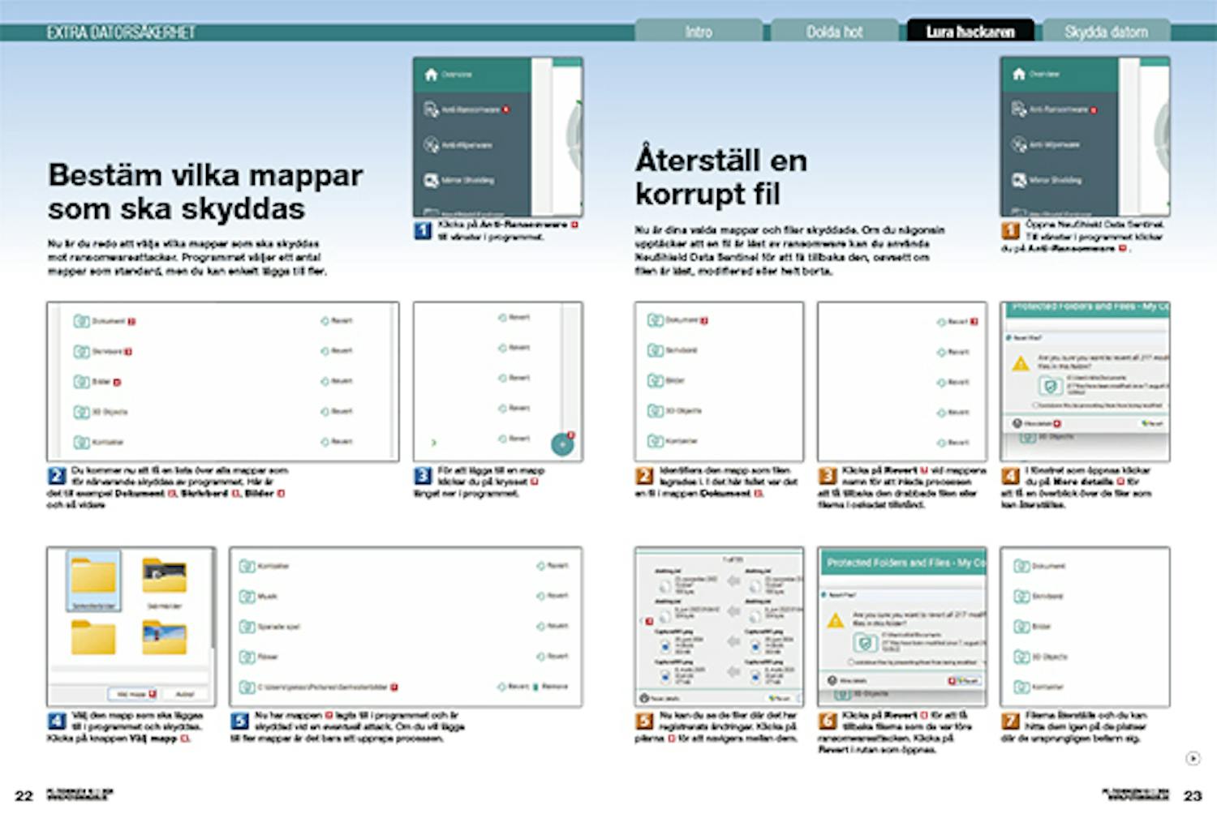Click the Bilder folder icon in left step 2
This screenshot has height=818, width=1217.
81,382
